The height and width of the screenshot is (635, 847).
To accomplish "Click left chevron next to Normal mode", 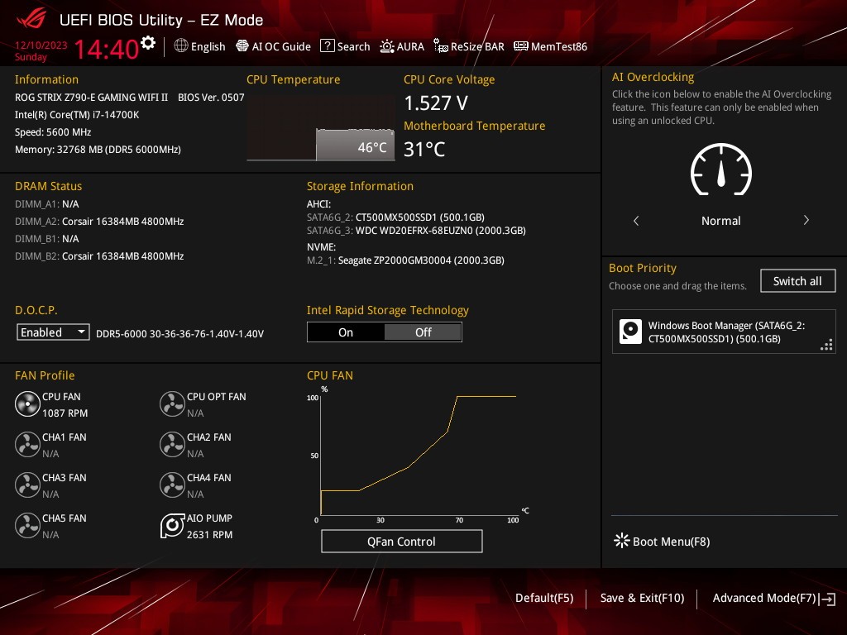I will coord(636,221).
